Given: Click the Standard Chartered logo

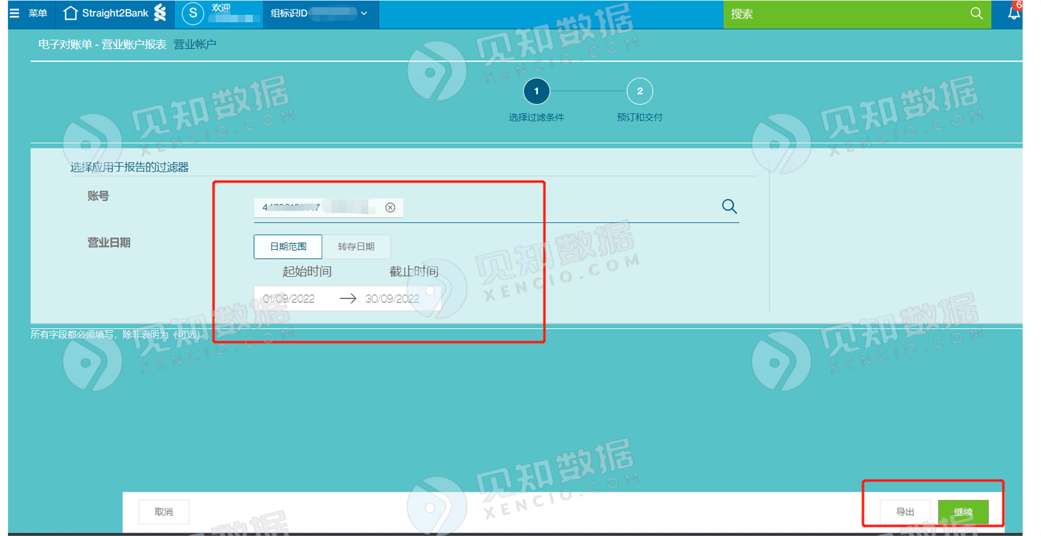Looking at the screenshot, I should click(x=160, y=13).
